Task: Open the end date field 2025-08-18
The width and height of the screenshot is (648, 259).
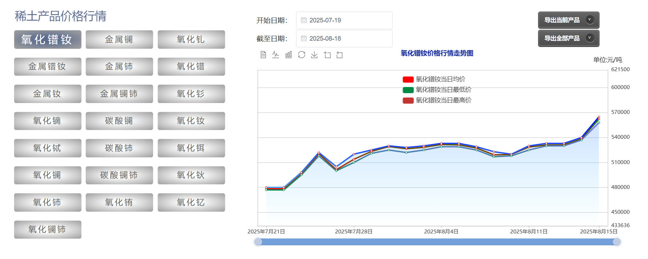Action: (344, 39)
